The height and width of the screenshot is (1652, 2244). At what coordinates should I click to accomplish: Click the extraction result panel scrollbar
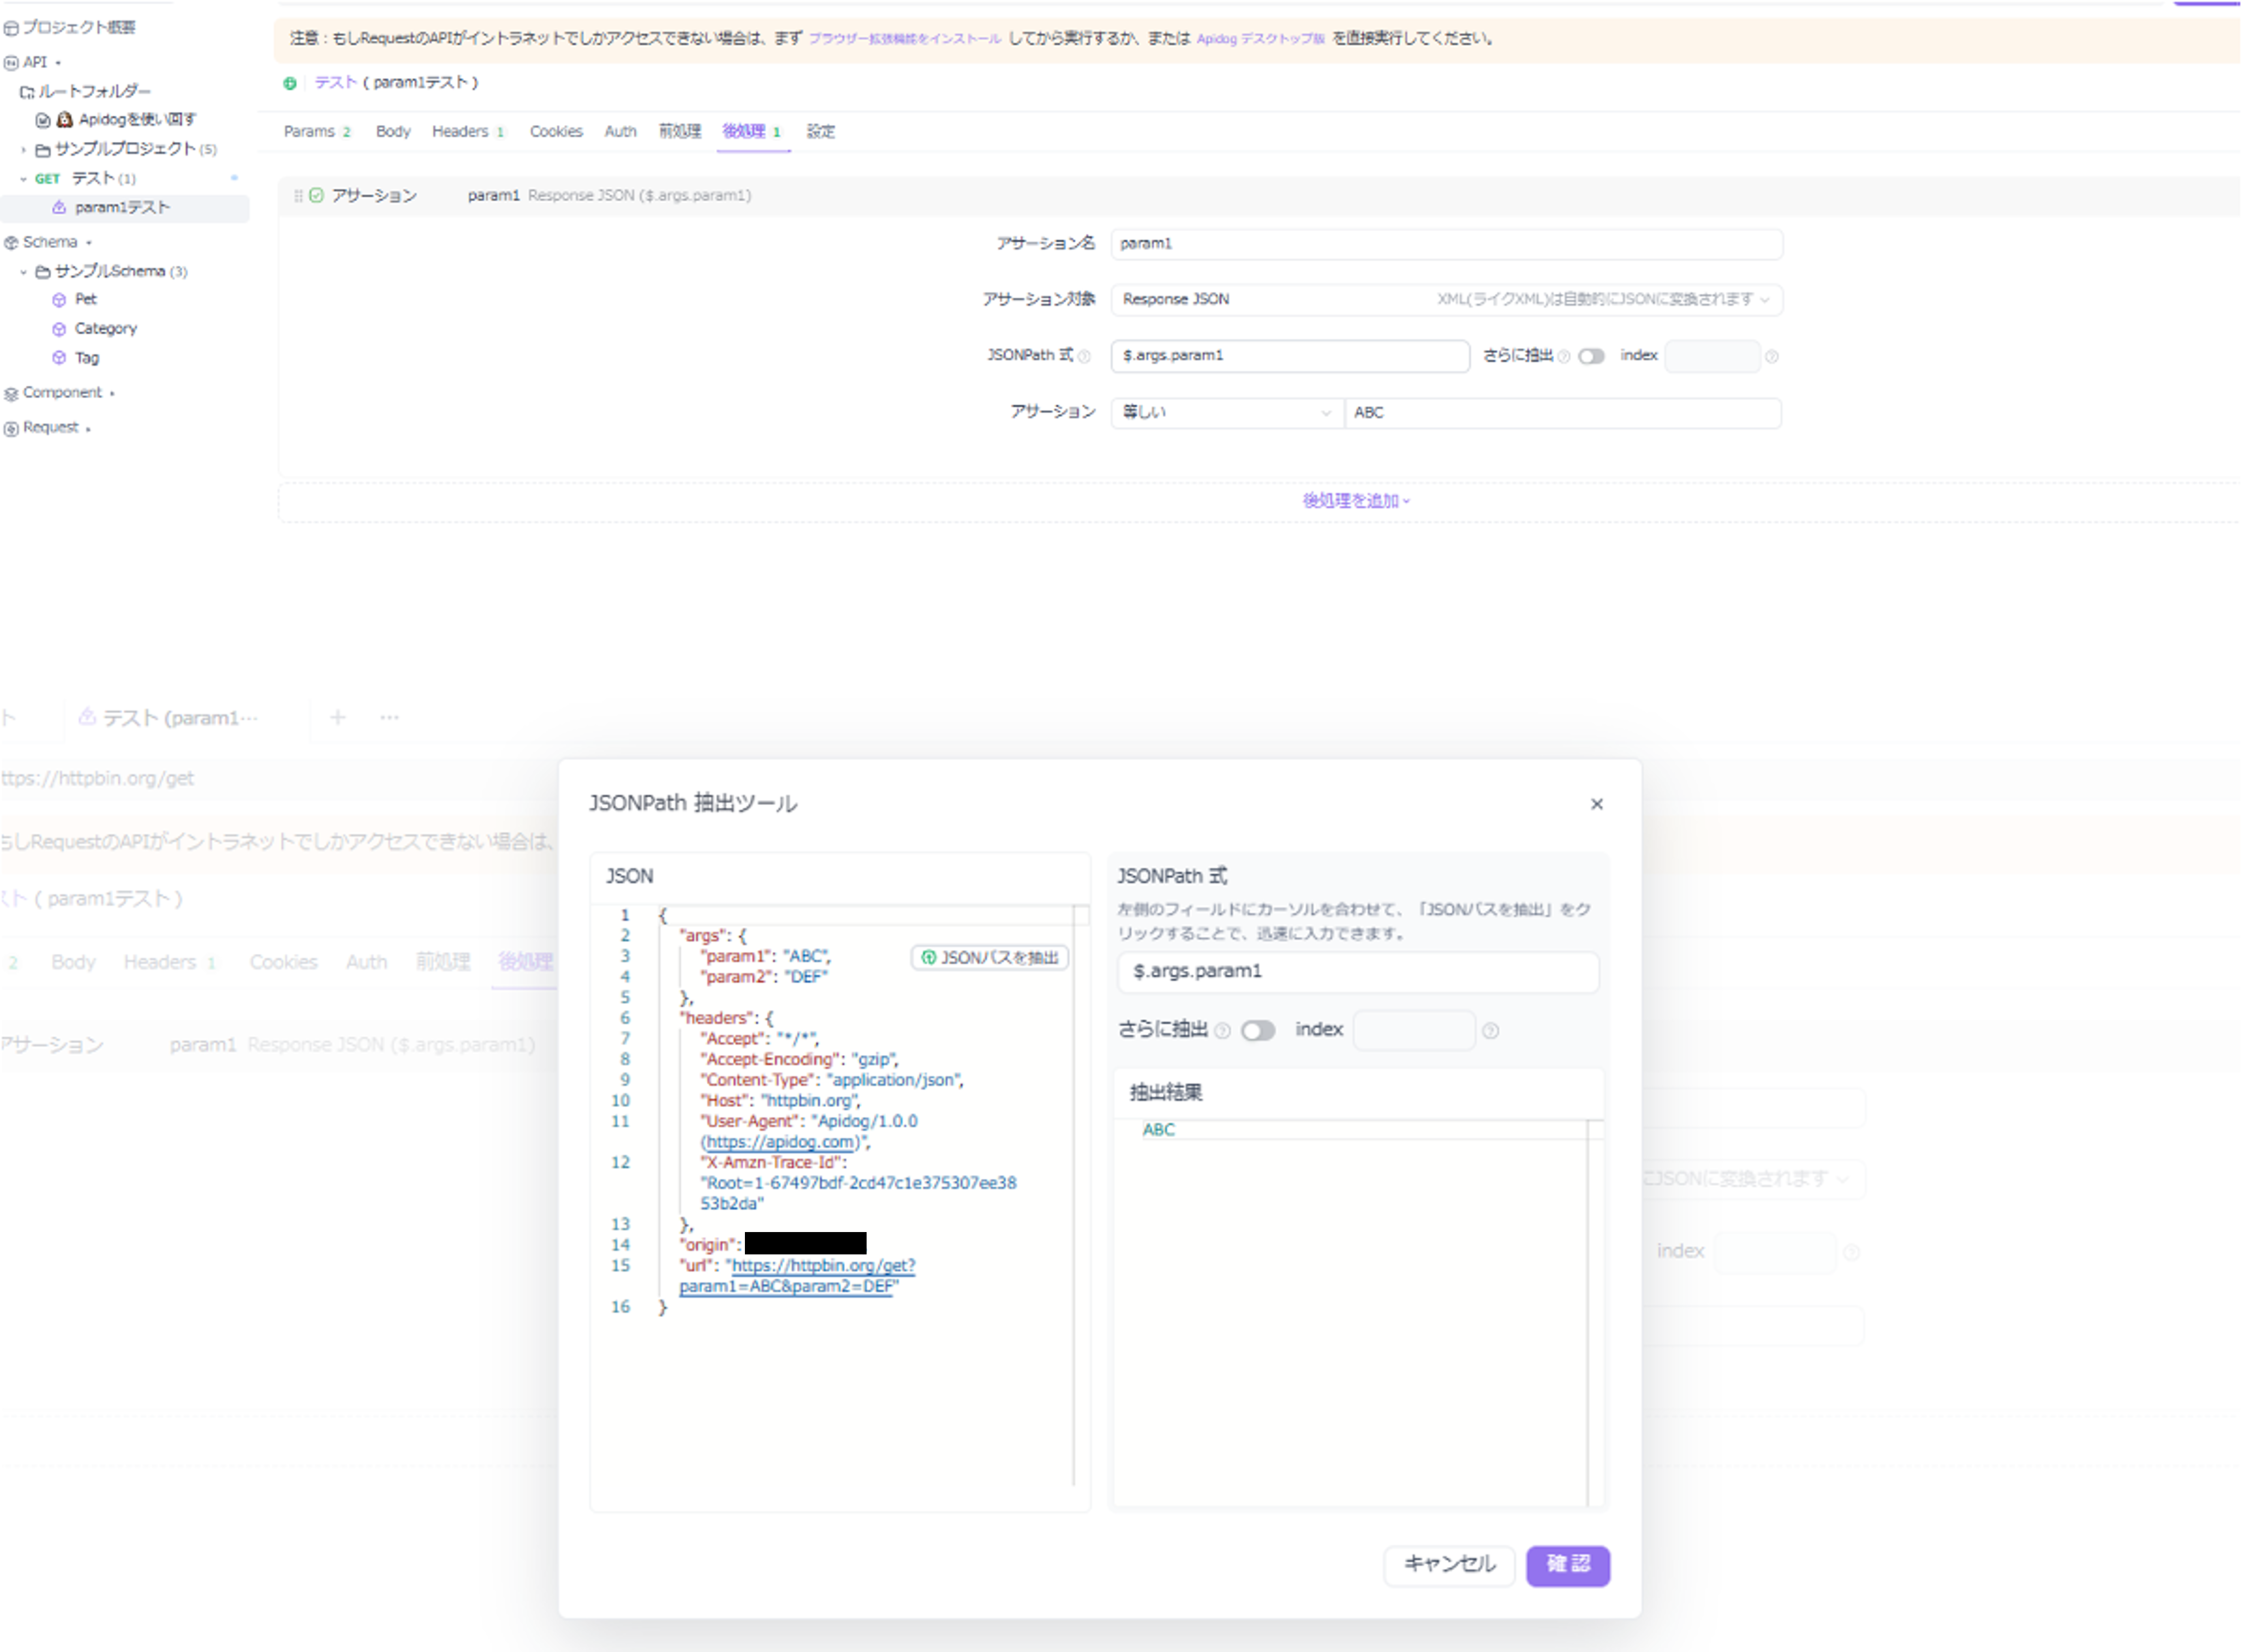(1595, 1310)
